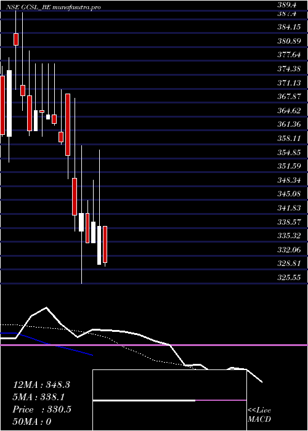The width and height of the screenshot is (308, 431).
Task: Click the <<Live MACD label
Action: pyautogui.click(x=259, y=415)
